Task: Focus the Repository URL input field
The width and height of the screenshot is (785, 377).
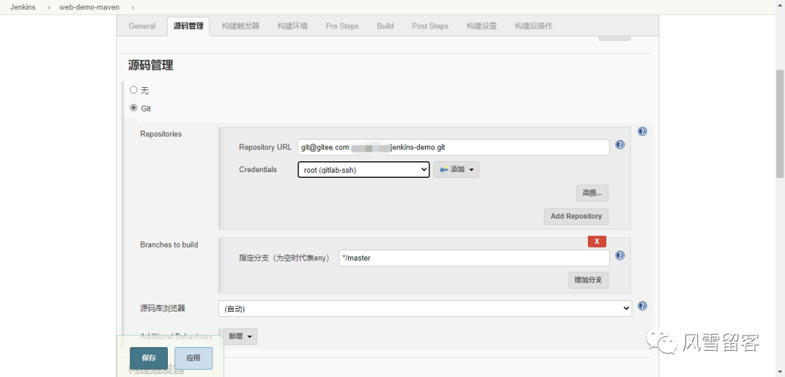Action: click(453, 147)
